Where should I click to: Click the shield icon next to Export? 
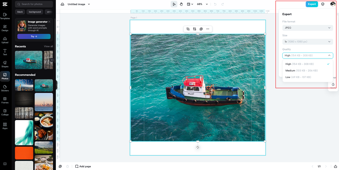[323, 4]
